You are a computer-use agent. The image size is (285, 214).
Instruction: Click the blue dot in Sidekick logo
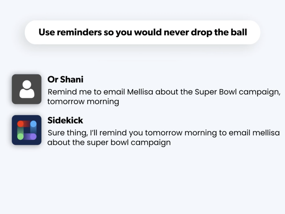point(33,124)
